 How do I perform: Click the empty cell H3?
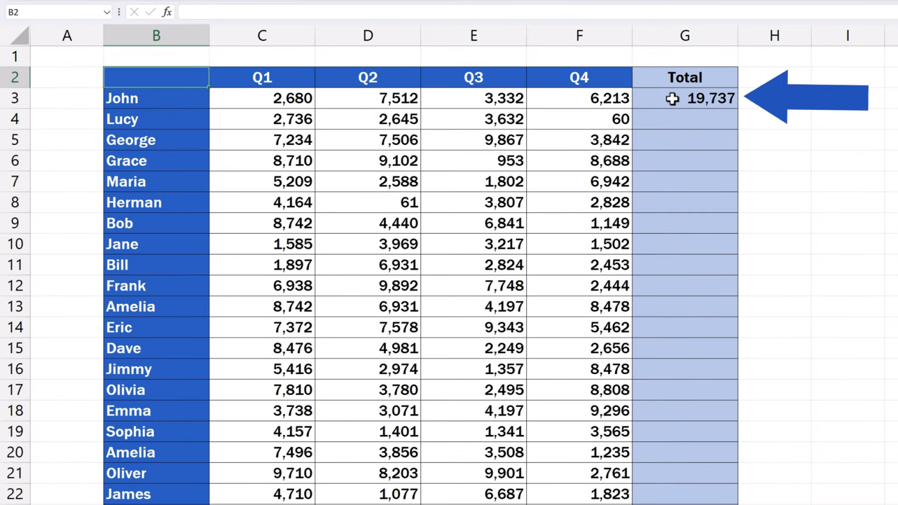click(x=774, y=98)
